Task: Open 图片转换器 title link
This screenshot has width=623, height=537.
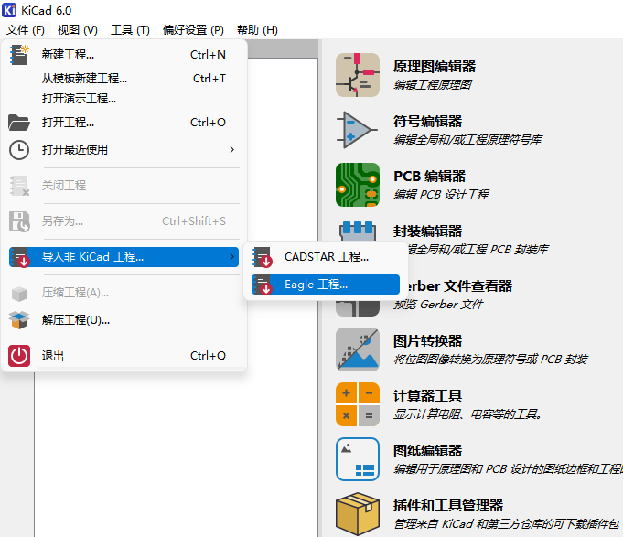Action: click(427, 341)
